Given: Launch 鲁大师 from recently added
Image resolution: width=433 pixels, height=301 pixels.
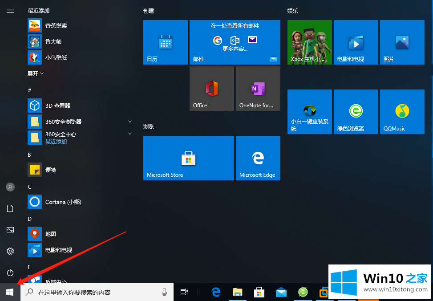Looking at the screenshot, I should click(x=80, y=41).
